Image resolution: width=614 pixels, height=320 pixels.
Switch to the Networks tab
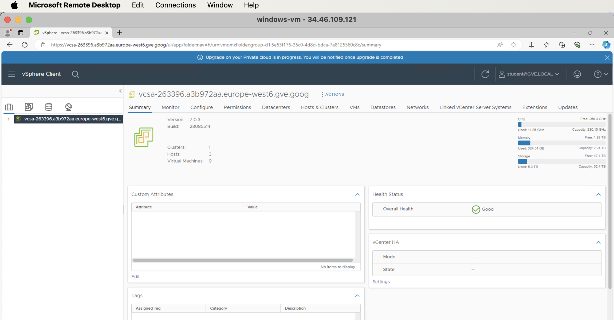(418, 107)
